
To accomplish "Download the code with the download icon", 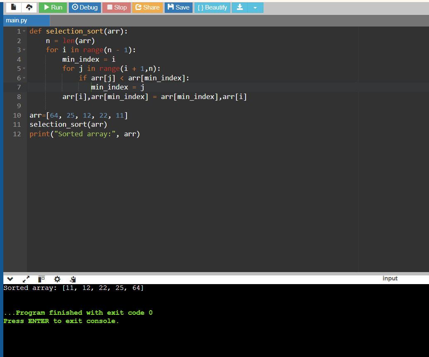I will tap(240, 7).
